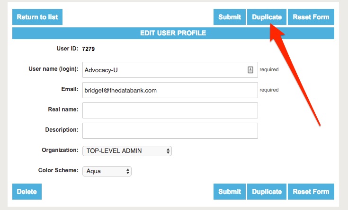
Task: Click the empty Description field
Action: point(170,131)
